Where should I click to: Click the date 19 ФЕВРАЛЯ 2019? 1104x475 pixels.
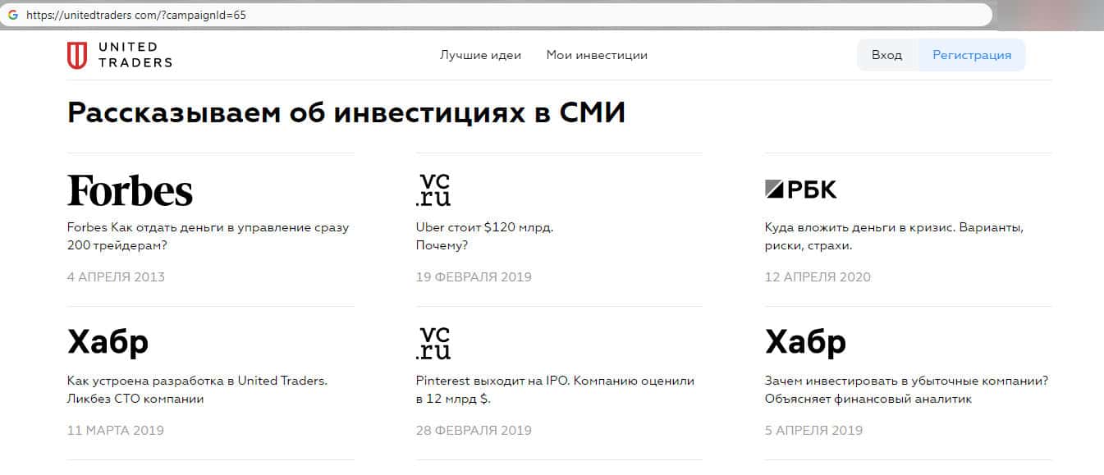474,276
